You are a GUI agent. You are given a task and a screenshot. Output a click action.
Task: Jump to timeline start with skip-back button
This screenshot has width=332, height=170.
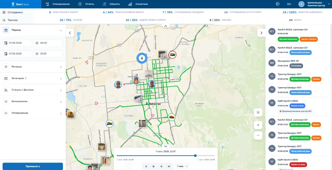[146, 166]
